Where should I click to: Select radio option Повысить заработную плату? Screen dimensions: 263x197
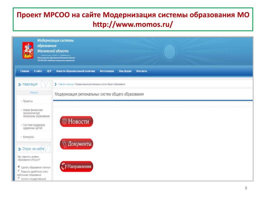tap(19, 171)
